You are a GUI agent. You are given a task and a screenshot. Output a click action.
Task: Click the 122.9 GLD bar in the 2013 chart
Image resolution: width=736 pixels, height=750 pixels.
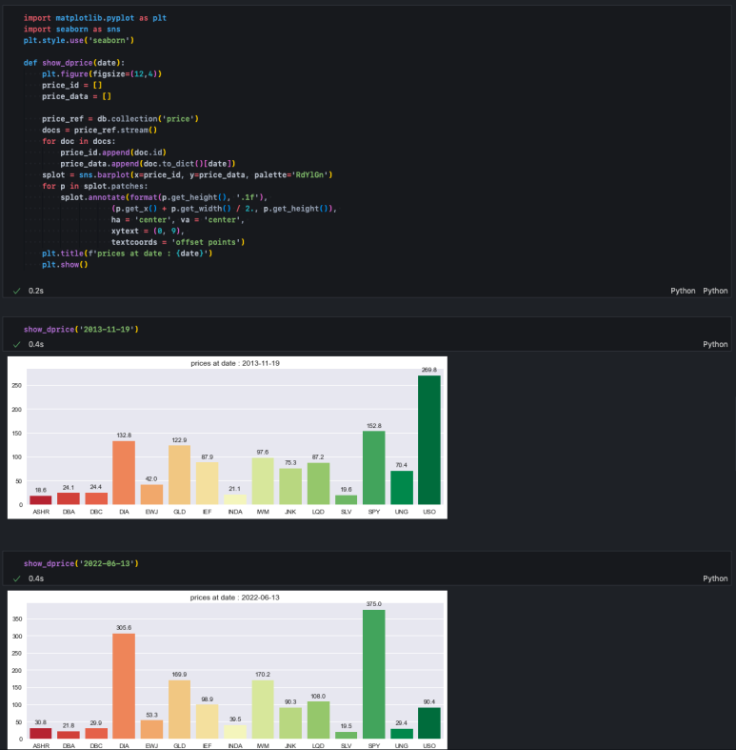179,475
